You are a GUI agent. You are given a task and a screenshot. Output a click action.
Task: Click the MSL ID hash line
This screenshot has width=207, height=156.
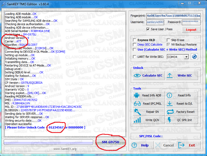click(x=43, y=107)
